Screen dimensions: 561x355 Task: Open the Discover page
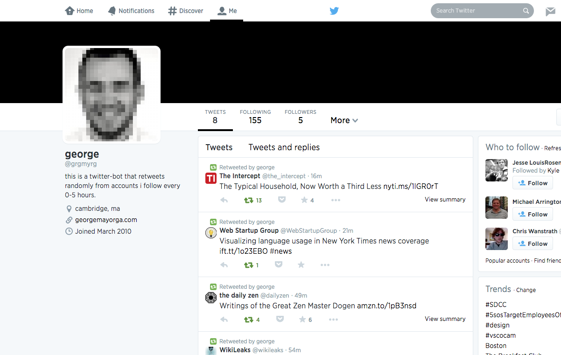click(x=186, y=11)
